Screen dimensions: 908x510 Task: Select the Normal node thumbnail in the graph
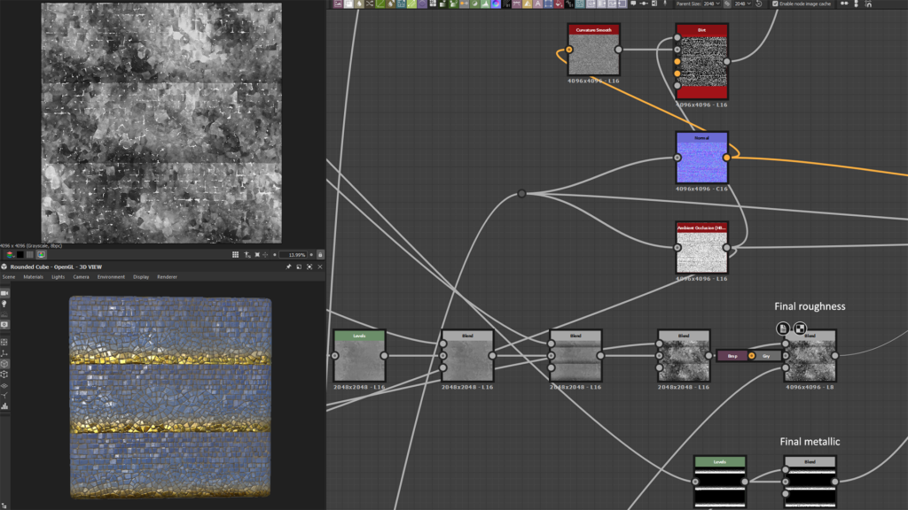pyautogui.click(x=701, y=160)
